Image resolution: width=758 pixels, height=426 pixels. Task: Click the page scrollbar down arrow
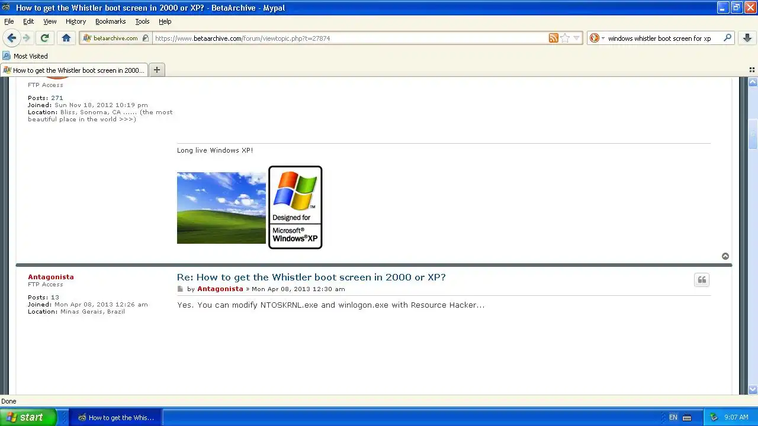click(x=753, y=389)
